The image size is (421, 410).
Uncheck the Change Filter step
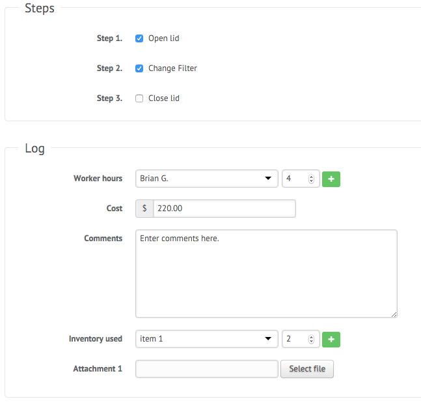(x=139, y=68)
